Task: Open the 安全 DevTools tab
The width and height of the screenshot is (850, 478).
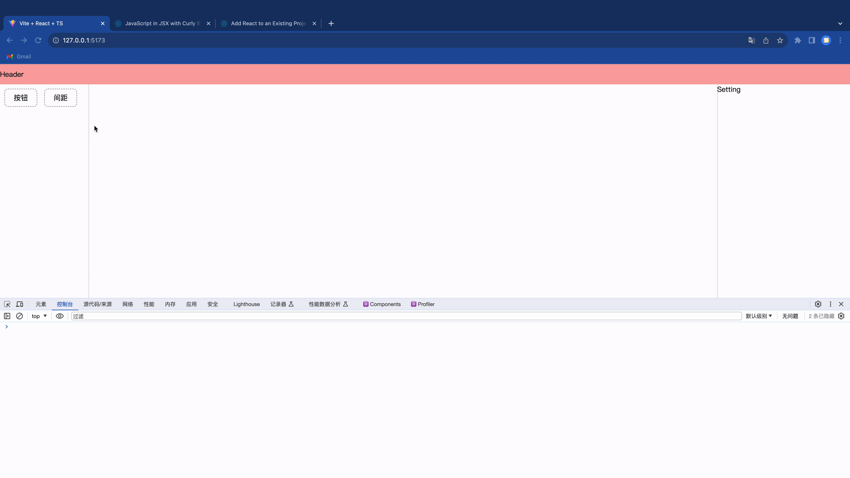Action: pos(213,304)
